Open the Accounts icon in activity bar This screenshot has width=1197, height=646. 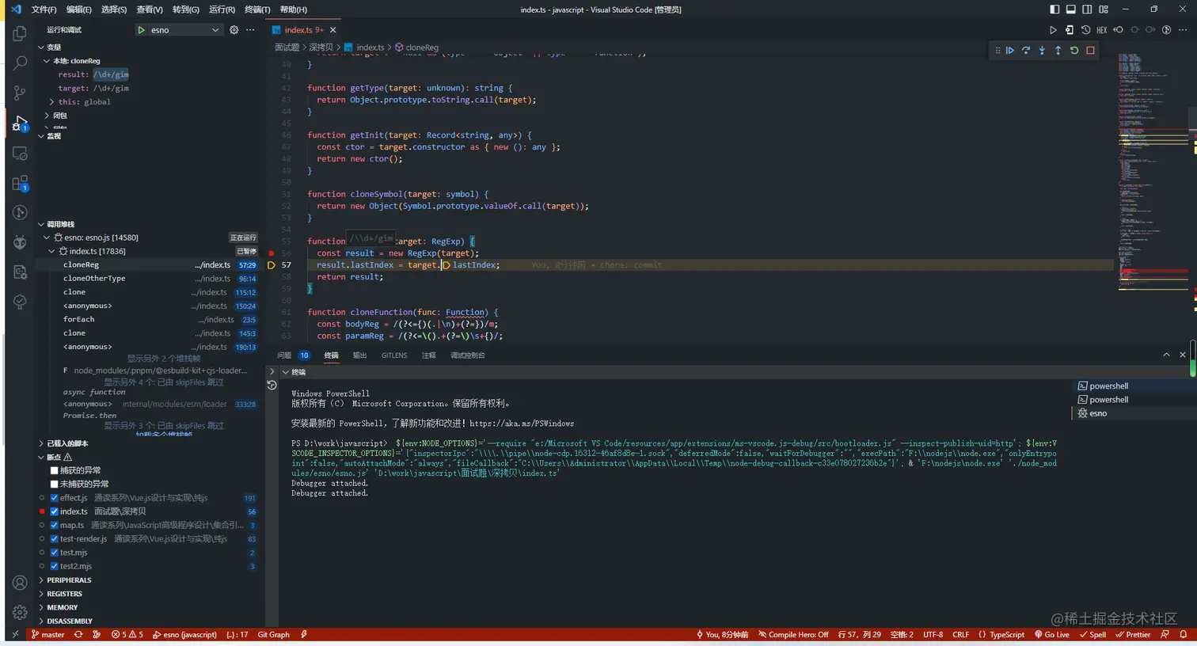(x=20, y=583)
